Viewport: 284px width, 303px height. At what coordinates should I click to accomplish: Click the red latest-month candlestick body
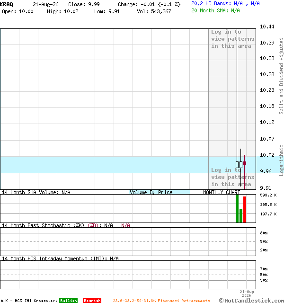(x=245, y=163)
